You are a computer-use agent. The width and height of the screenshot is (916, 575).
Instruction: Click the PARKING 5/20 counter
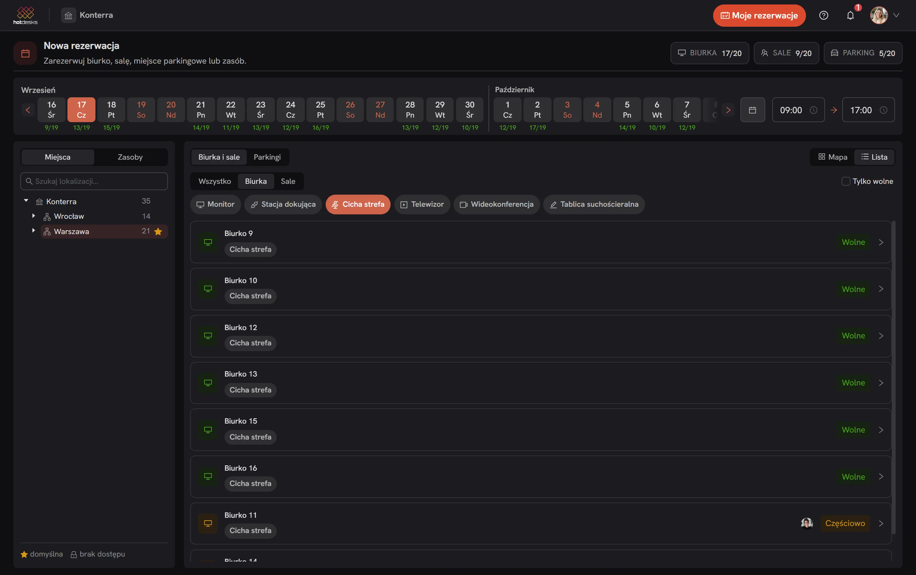point(863,53)
